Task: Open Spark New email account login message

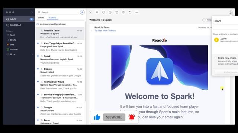Action: point(60,59)
